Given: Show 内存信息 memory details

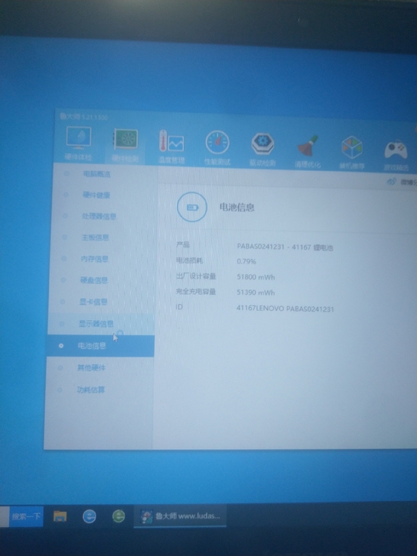Looking at the screenshot, I should [x=95, y=259].
